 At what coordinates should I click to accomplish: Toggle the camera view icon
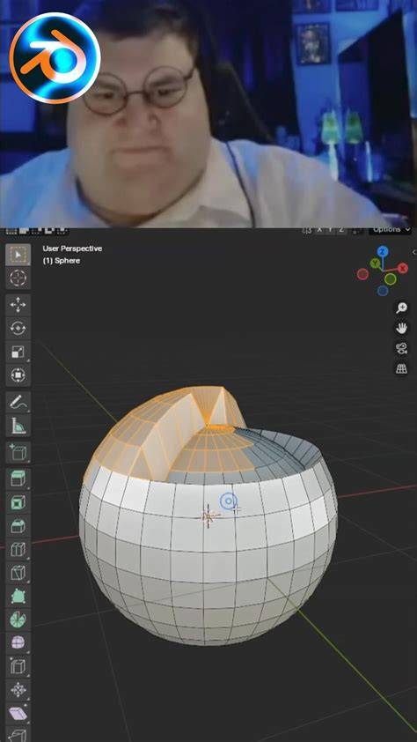tap(401, 349)
